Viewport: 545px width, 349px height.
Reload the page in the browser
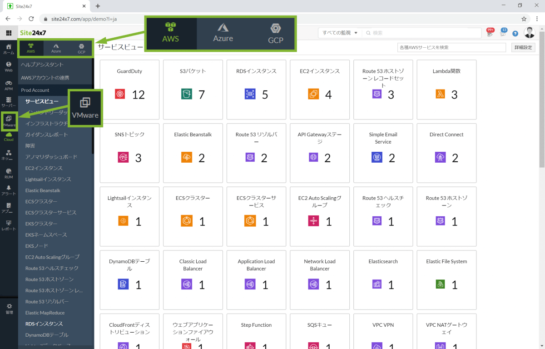31,19
